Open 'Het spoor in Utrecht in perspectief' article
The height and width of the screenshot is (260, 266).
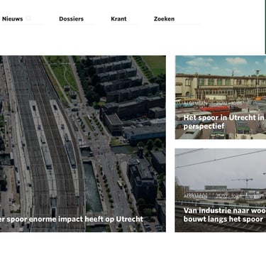[x=224, y=121]
